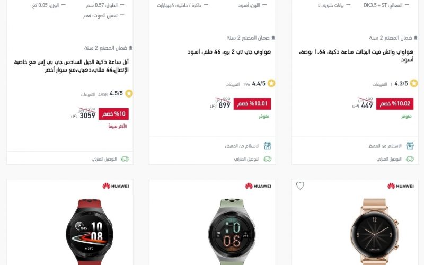Click the store pickup icon on GT 2 Pro card
Image resolution: width=424 pixels, height=265 pixels.
(268, 146)
